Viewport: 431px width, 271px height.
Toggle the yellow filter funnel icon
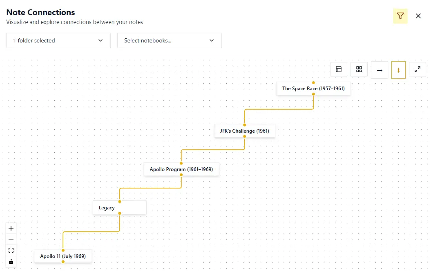tap(400, 16)
